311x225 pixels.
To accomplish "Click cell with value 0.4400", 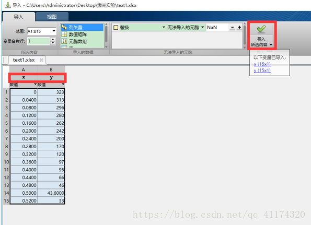I will (x=24, y=177).
